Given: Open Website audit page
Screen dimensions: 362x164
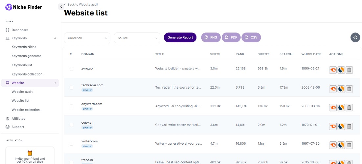Looking at the screenshot, I should tap(22, 92).
